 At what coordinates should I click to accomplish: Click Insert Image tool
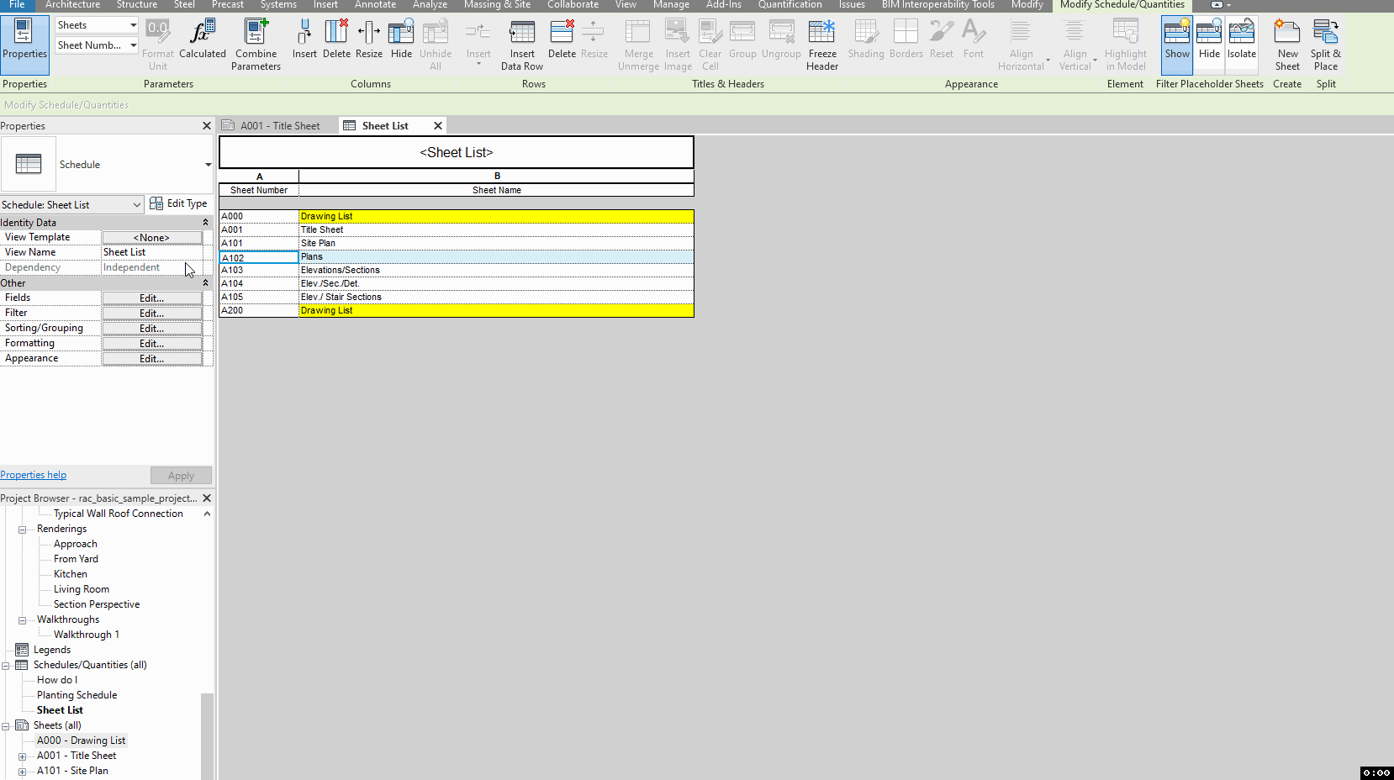[678, 45]
